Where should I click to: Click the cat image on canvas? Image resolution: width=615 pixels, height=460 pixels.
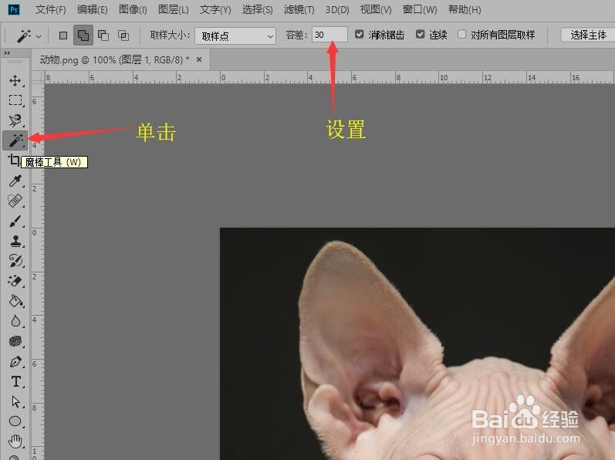(x=417, y=343)
